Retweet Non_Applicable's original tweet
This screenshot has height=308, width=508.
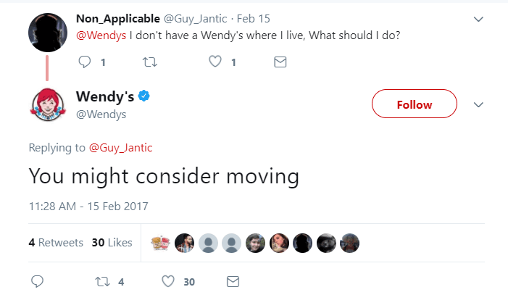coord(149,63)
